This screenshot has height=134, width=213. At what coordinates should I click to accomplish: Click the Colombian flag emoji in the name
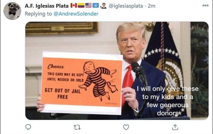tap(81, 6)
